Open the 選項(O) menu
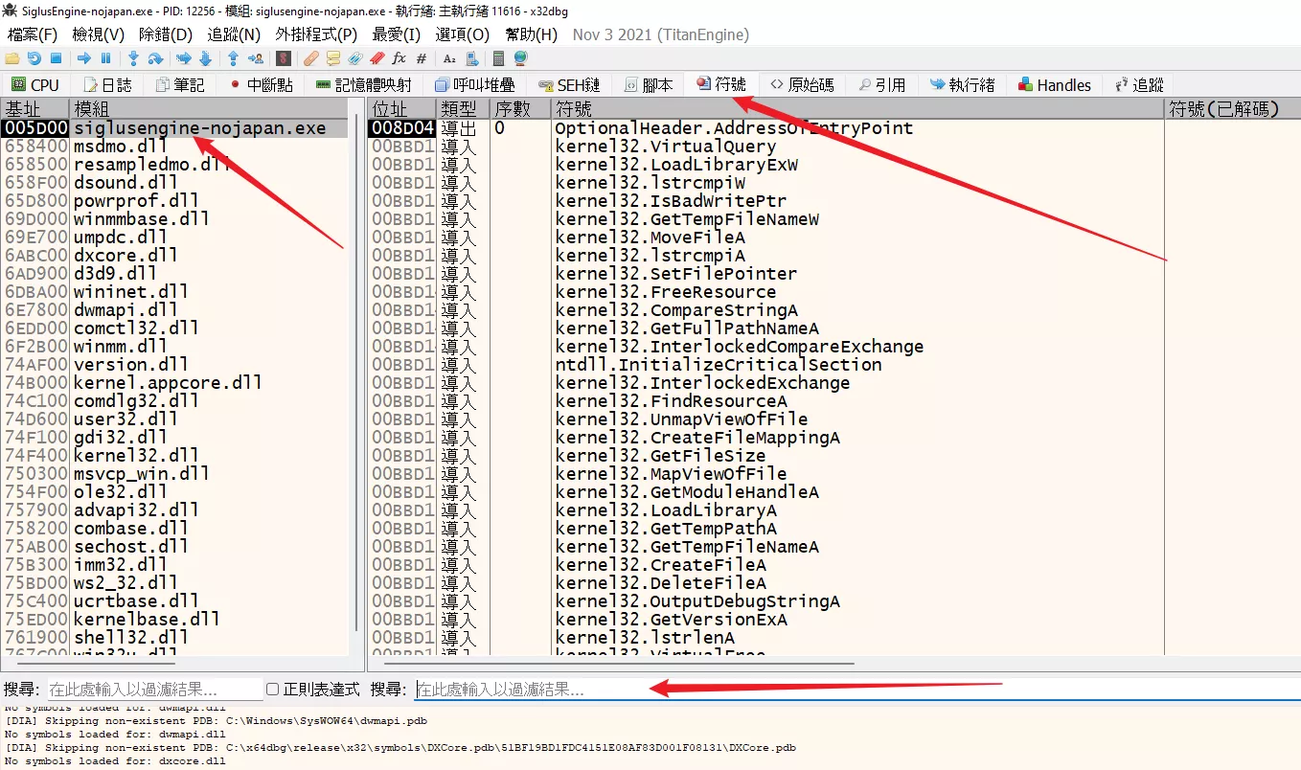The height and width of the screenshot is (770, 1301). [462, 34]
